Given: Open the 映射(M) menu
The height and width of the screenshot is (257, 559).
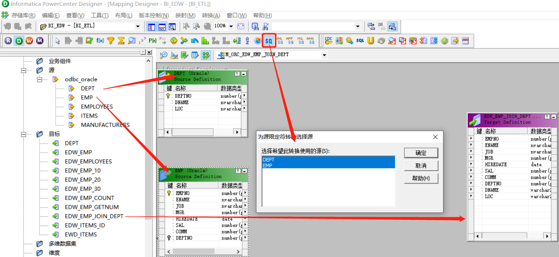Looking at the screenshot, I should coord(185,15).
